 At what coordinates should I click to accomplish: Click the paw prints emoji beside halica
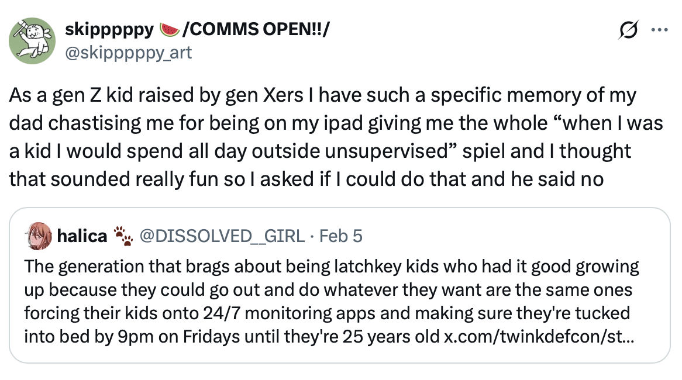pyautogui.click(x=123, y=236)
